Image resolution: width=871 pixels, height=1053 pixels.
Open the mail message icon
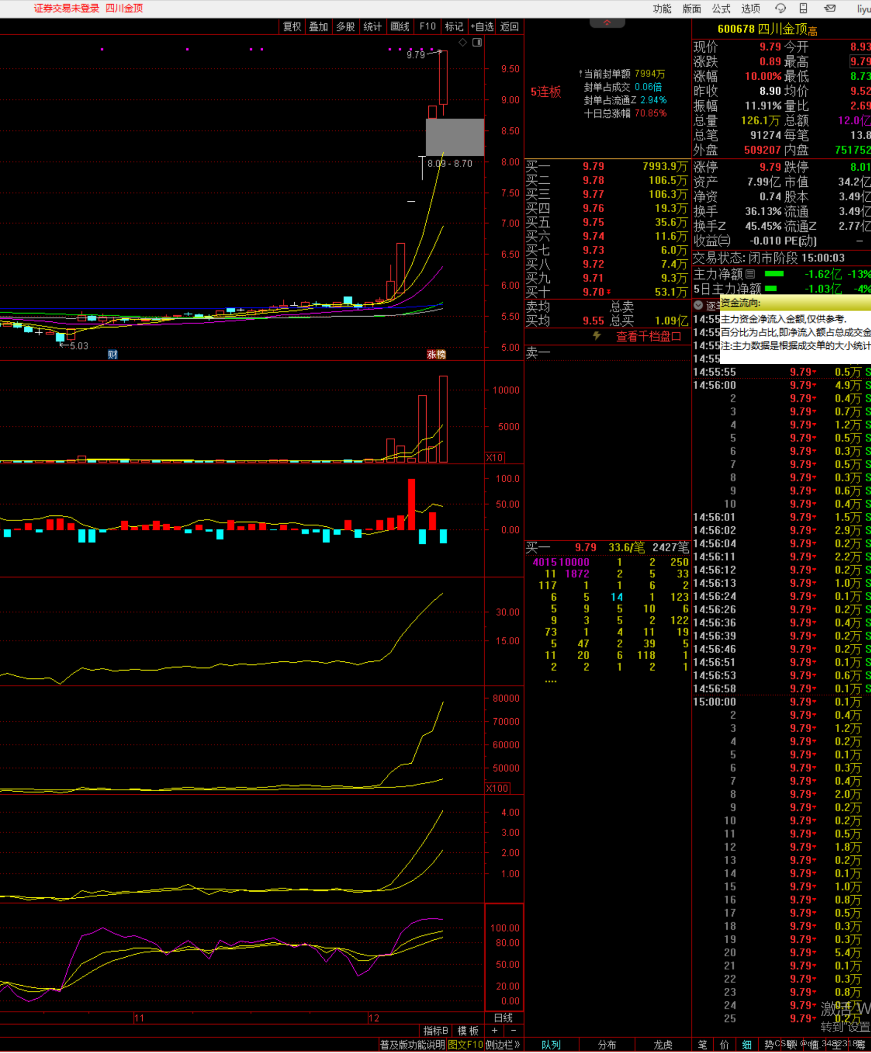coord(830,8)
